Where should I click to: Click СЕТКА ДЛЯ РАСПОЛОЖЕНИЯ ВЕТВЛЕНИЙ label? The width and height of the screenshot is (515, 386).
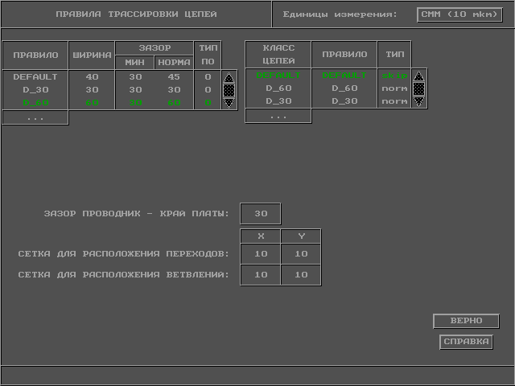pyautogui.click(x=123, y=275)
